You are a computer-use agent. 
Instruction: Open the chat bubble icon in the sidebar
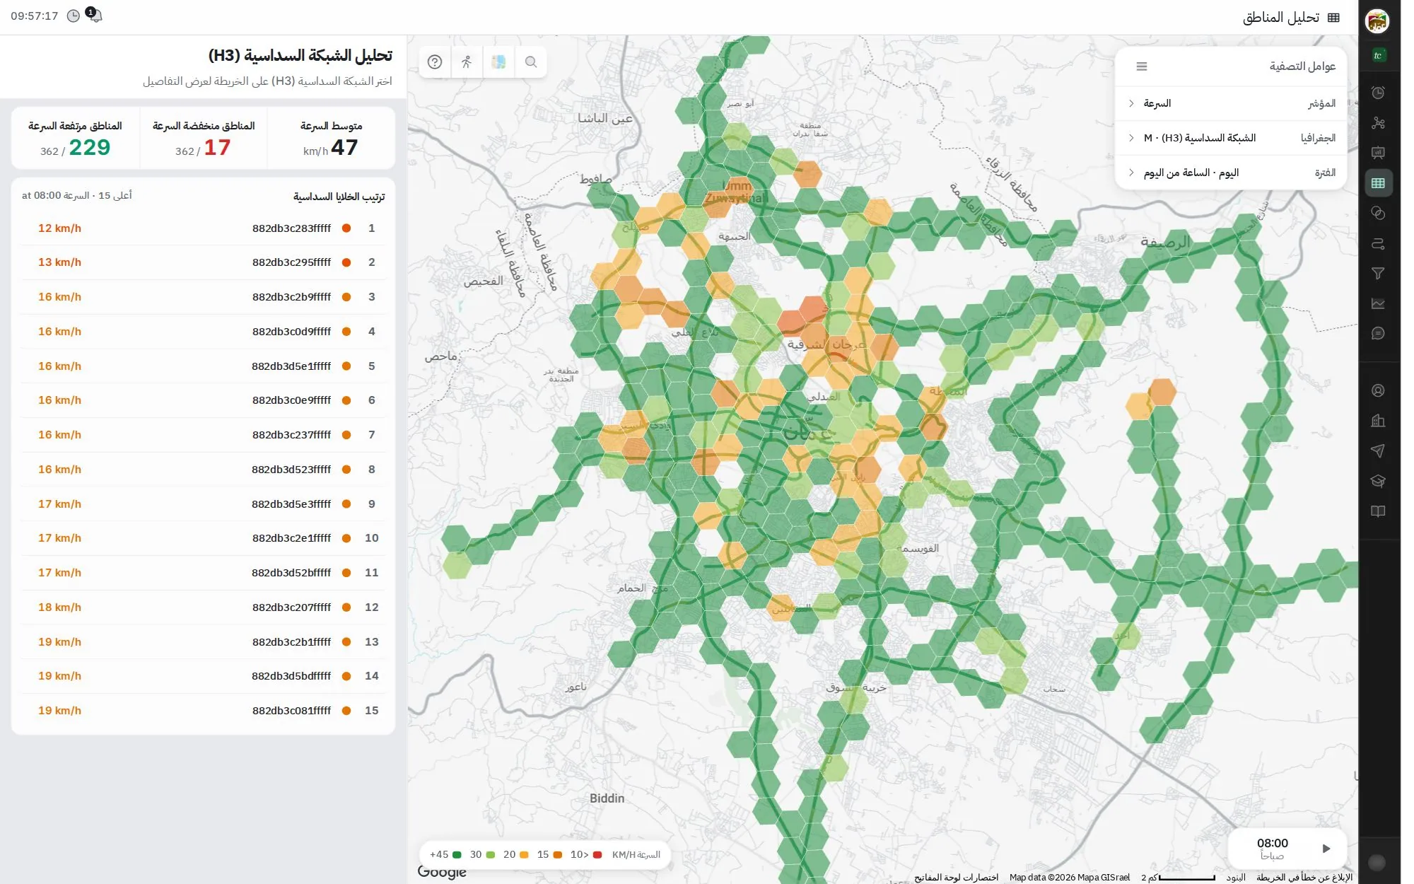[x=1378, y=333]
